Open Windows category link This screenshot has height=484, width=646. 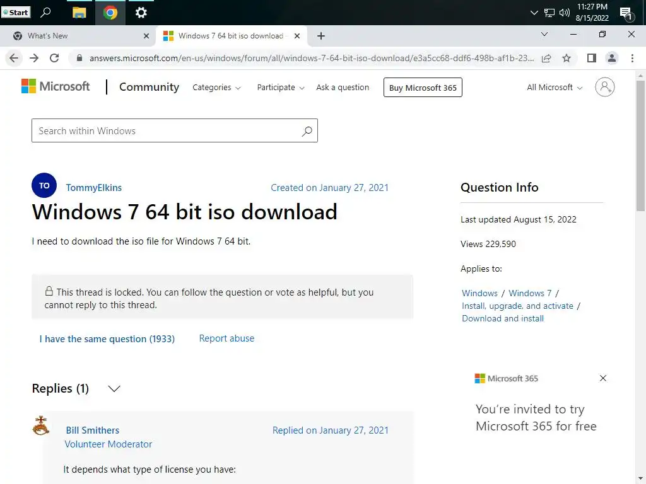click(x=479, y=293)
